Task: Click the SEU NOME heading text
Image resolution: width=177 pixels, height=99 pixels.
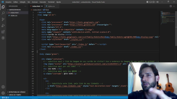Action: [x=52, y=69]
